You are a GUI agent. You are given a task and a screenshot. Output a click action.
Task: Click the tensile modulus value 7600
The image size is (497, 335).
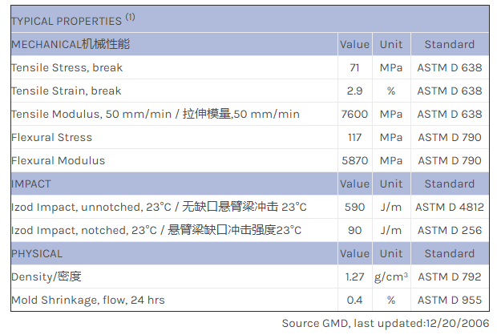coord(354,114)
